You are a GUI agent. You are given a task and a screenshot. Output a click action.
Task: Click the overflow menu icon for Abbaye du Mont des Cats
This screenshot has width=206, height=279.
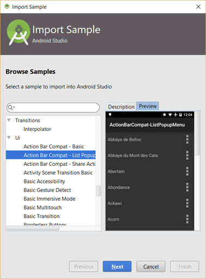187,156
